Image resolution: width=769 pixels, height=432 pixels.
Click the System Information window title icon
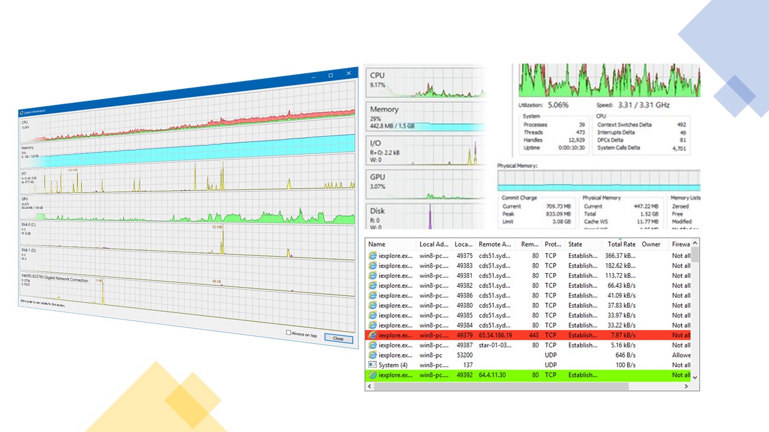point(22,112)
